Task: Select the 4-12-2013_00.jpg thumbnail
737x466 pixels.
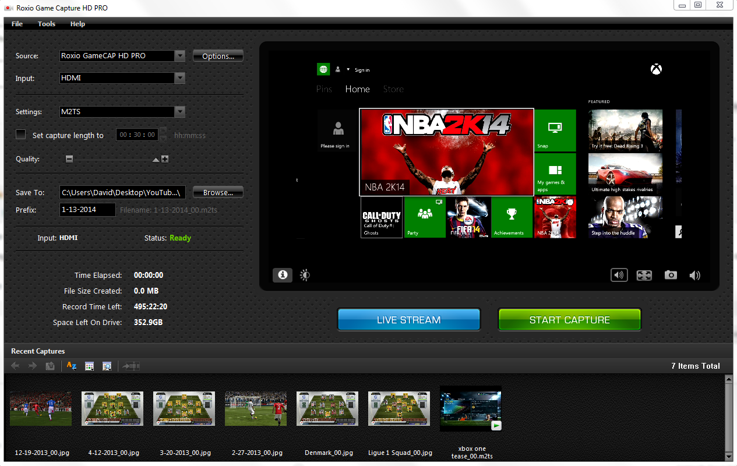Action: tap(112, 408)
